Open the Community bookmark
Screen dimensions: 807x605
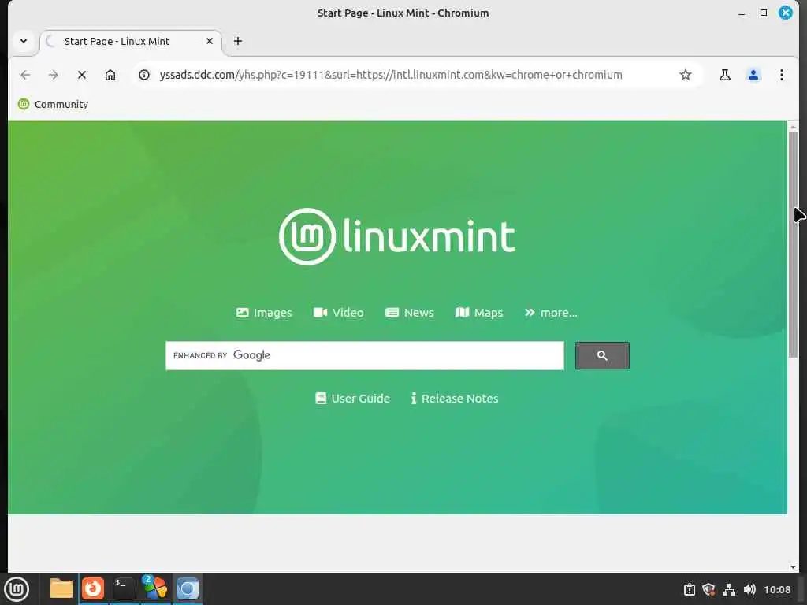tap(54, 105)
